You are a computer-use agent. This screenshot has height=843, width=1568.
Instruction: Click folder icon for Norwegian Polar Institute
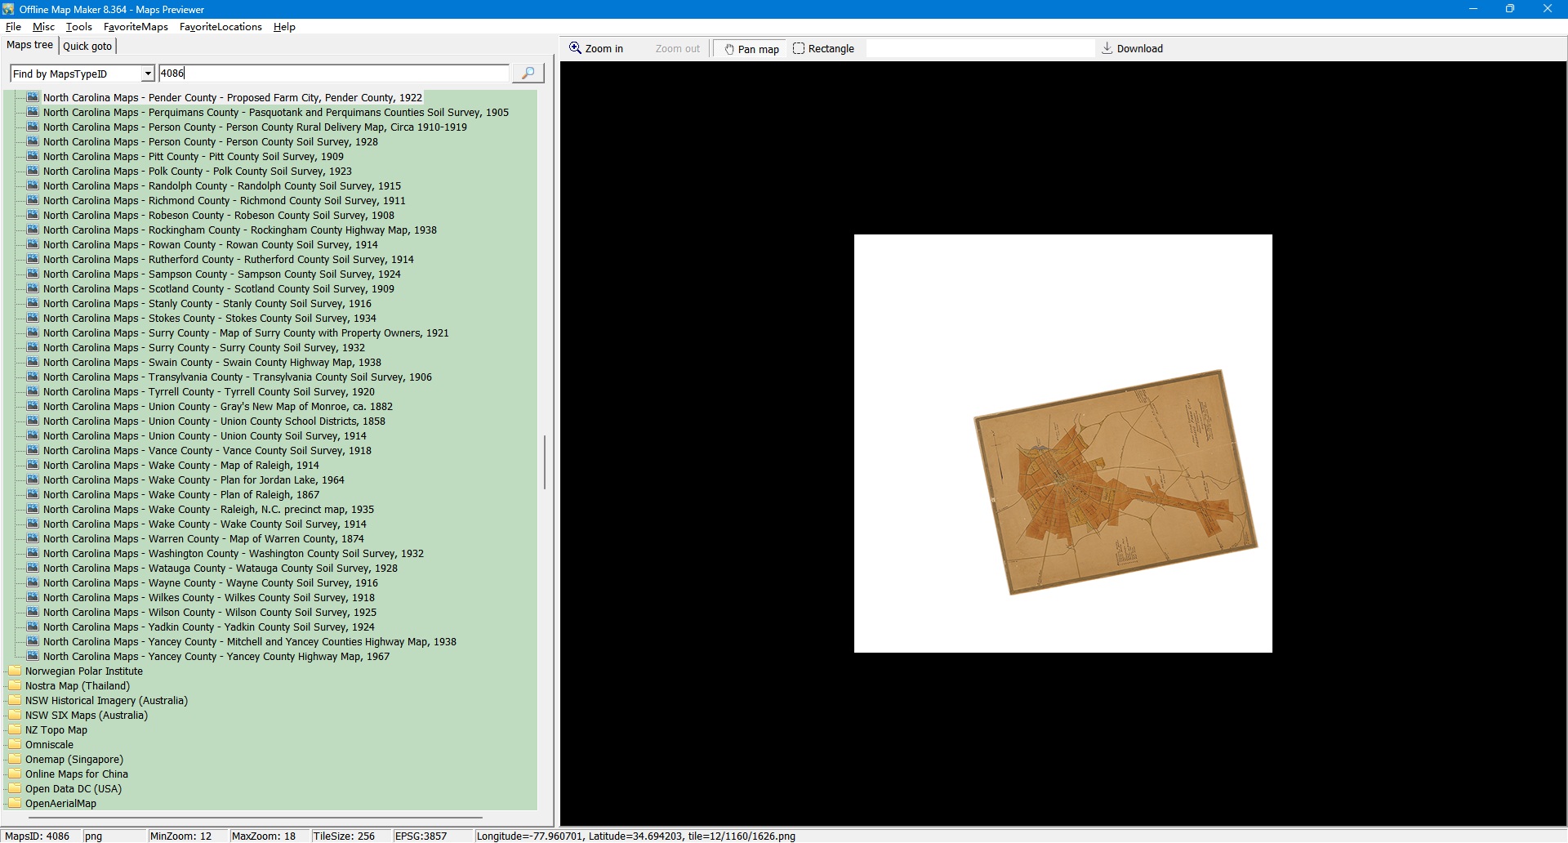(x=15, y=671)
